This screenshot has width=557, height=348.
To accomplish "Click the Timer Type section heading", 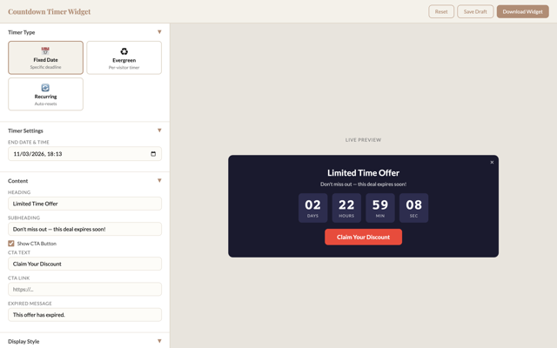I will click(x=21, y=32).
